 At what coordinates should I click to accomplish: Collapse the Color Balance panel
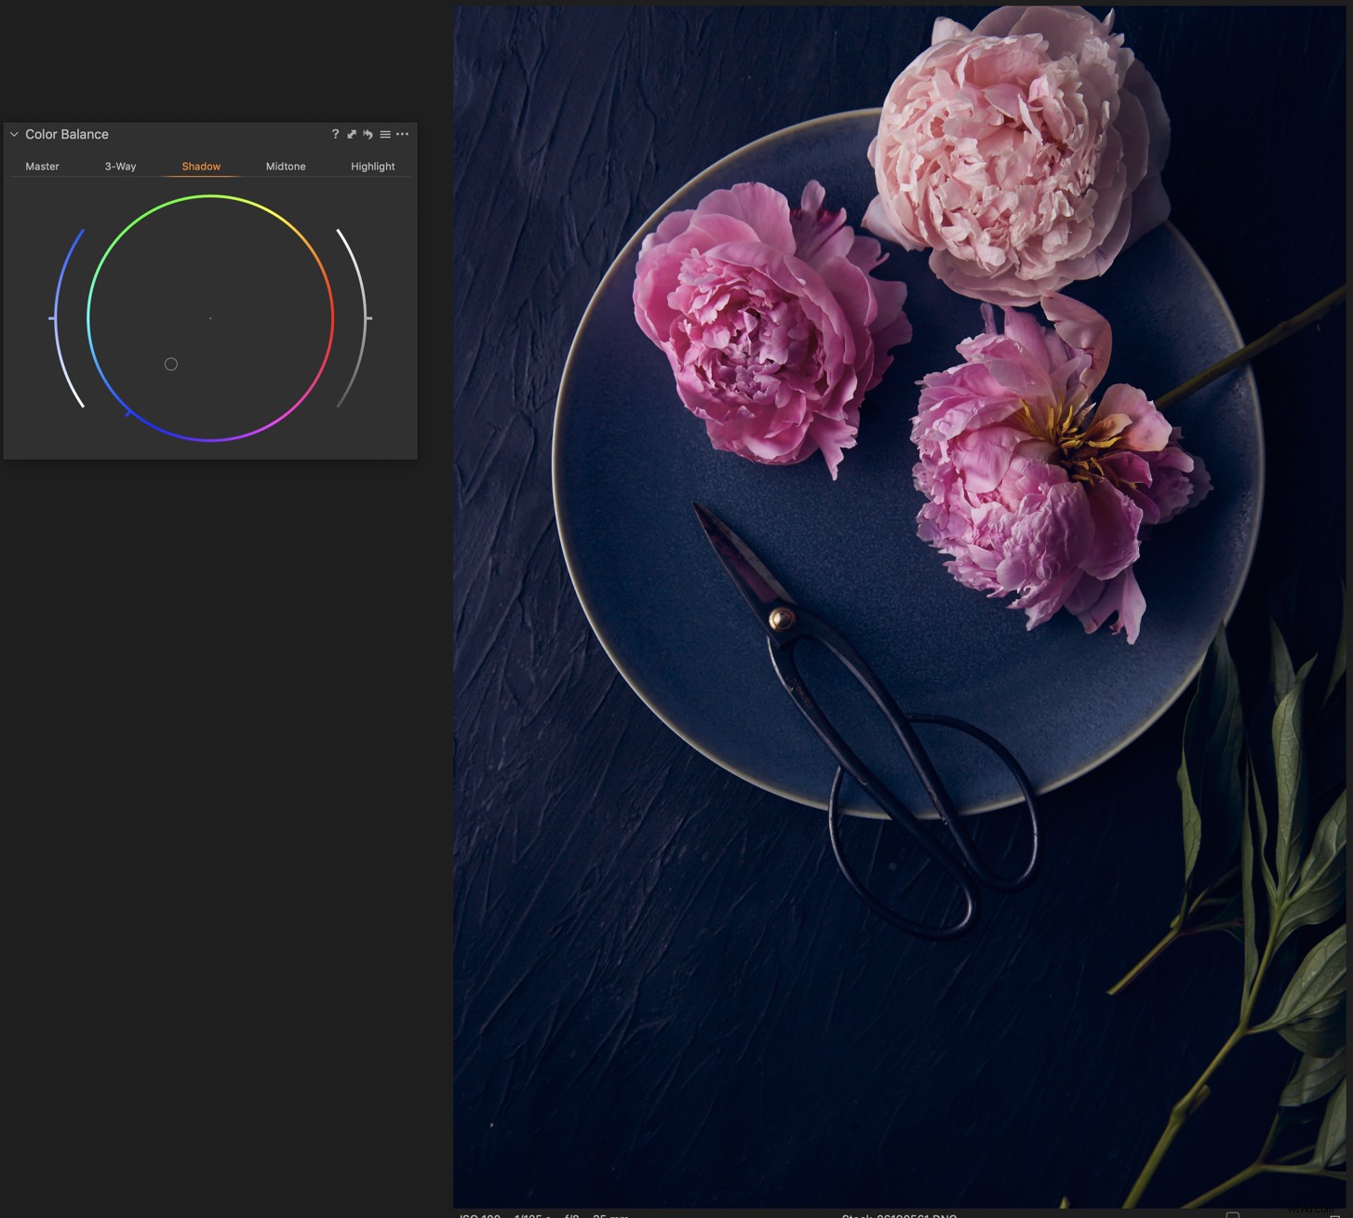[13, 134]
